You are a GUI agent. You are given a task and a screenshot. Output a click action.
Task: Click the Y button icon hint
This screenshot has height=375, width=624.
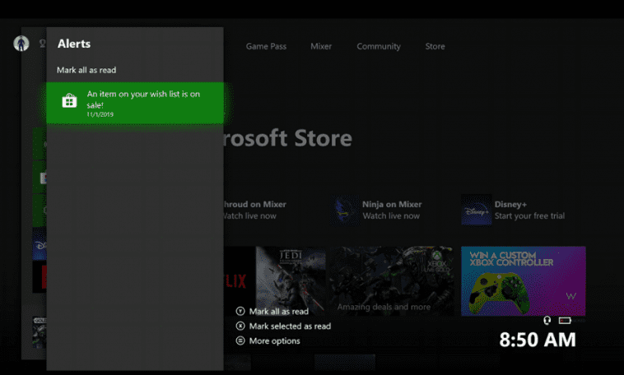240,312
